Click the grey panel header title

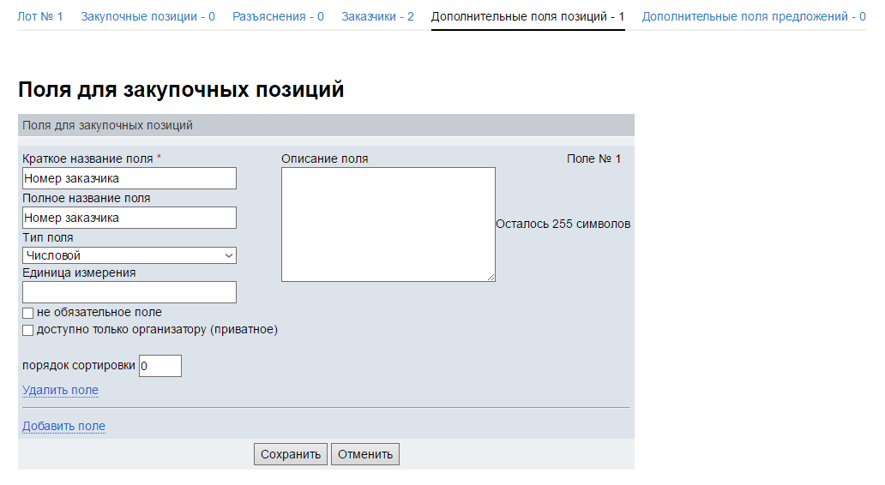(x=107, y=125)
